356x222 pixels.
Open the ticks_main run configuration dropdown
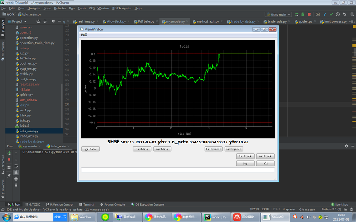tap(279, 14)
